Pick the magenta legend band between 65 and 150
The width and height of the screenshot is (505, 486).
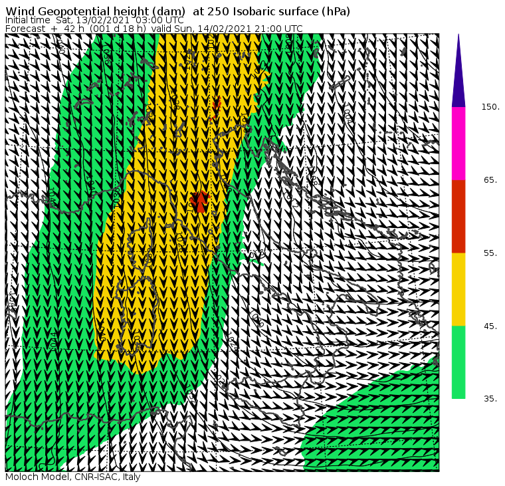pos(458,144)
